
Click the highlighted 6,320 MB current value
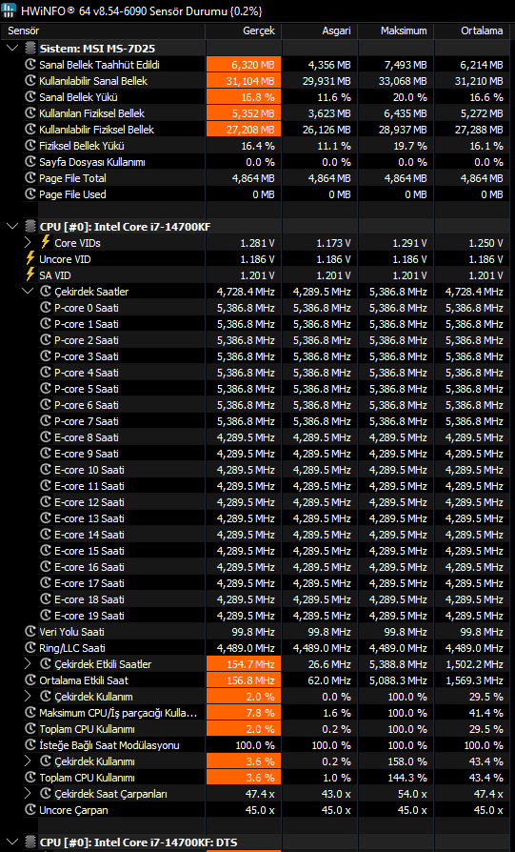(x=244, y=65)
